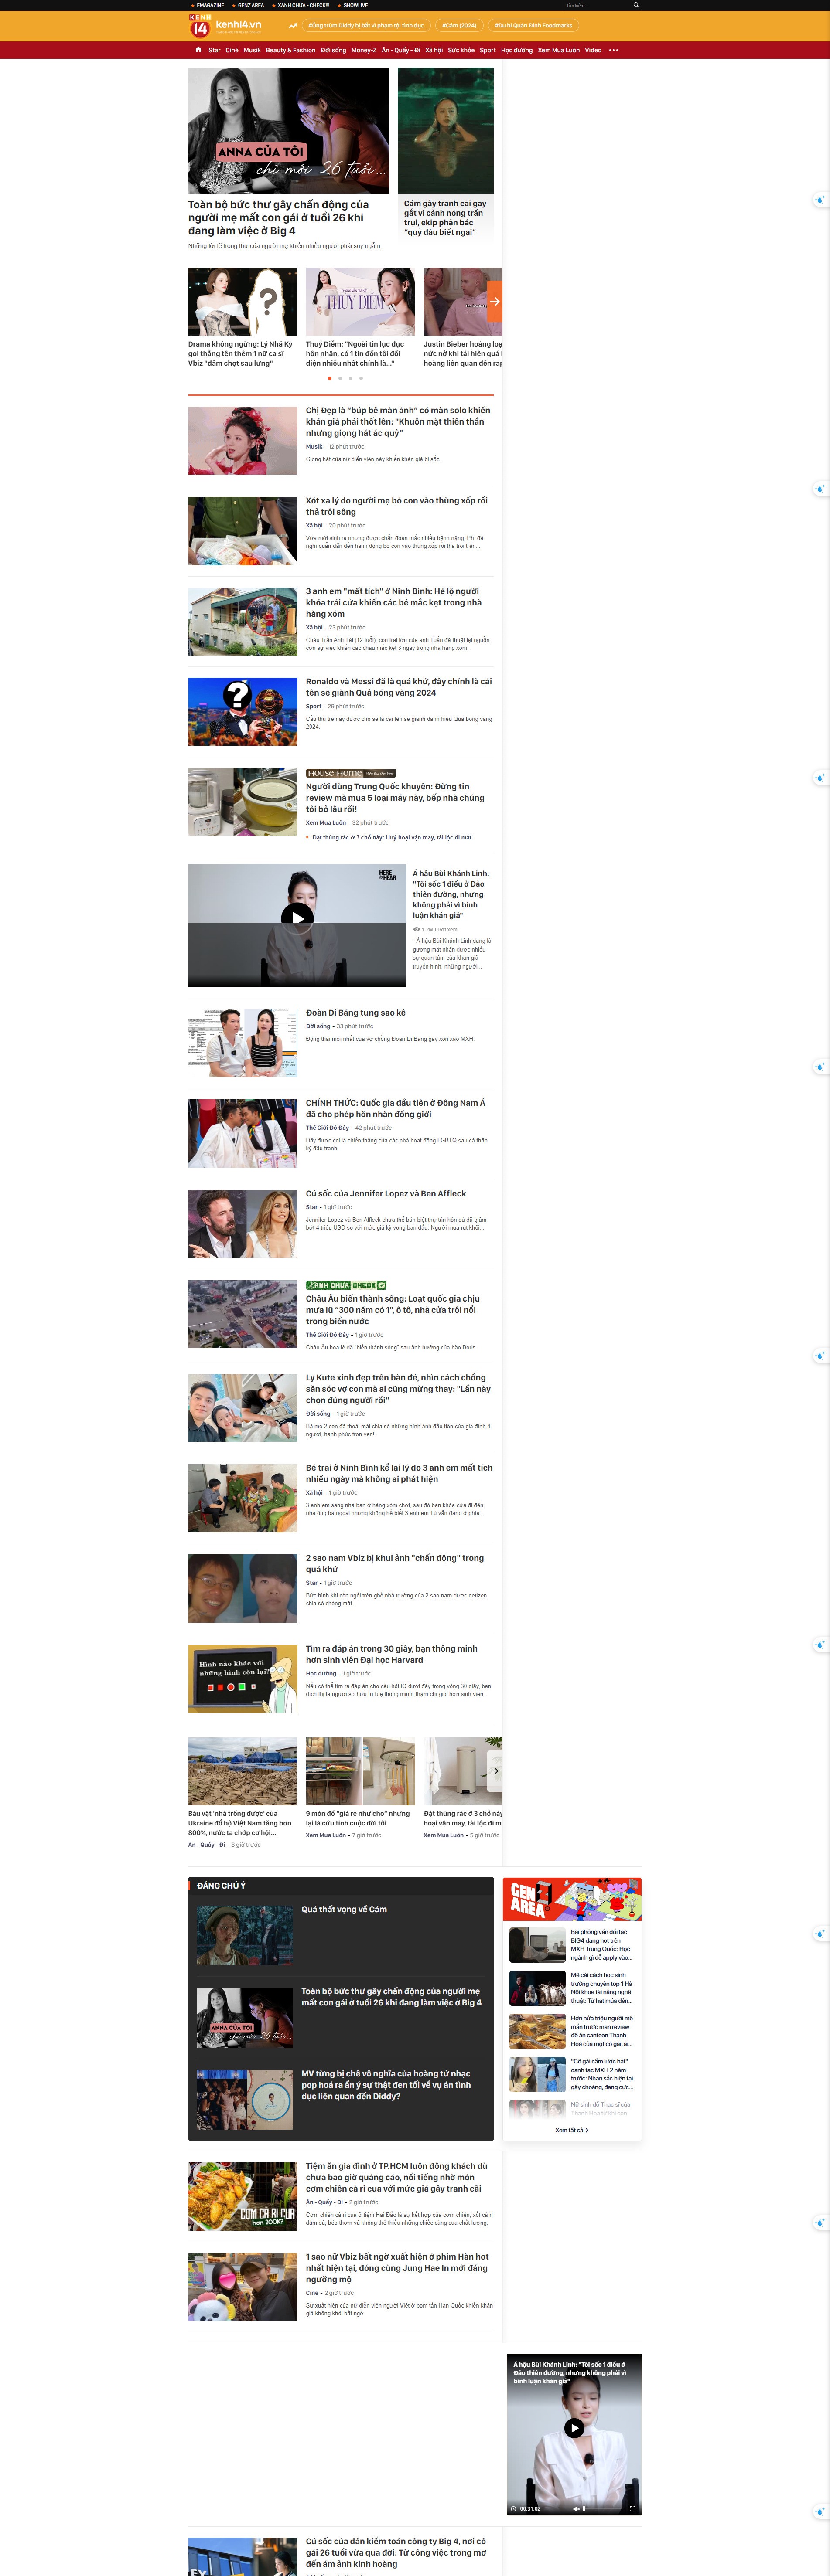Open the canteen Thanh Hoa review item
Screen dimensions: 830x2576
click(x=572, y=2032)
